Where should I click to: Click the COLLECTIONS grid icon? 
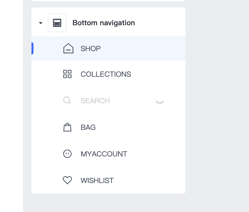[67, 74]
